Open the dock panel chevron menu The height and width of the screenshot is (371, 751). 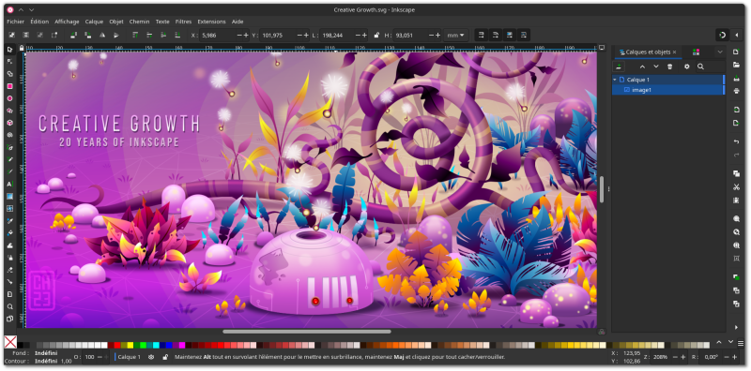[720, 52]
